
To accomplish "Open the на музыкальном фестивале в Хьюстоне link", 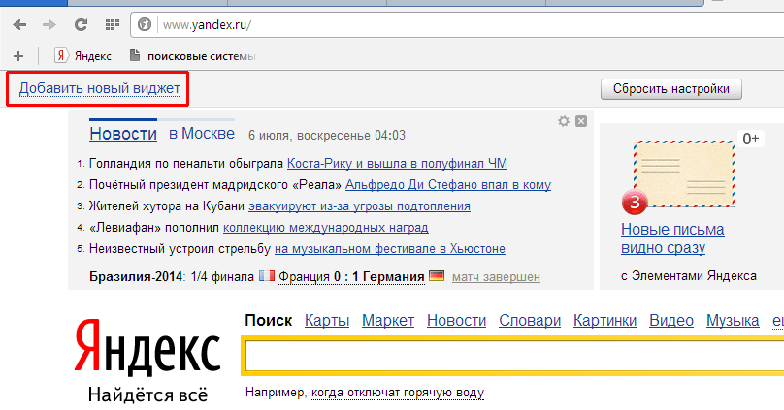I will point(390,249).
